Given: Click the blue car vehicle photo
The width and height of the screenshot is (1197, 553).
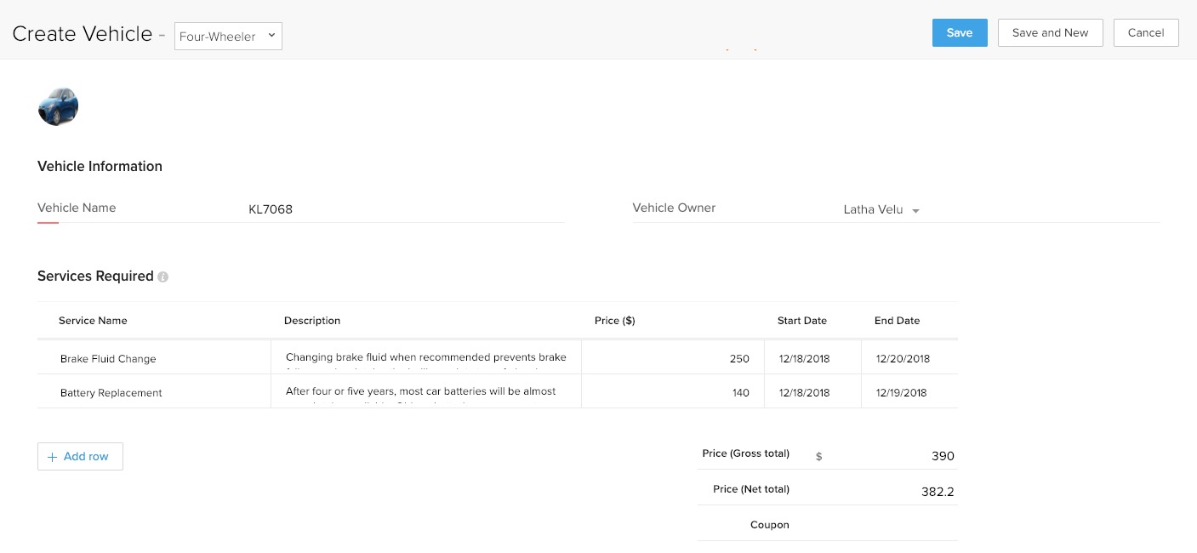Looking at the screenshot, I should point(58,106).
